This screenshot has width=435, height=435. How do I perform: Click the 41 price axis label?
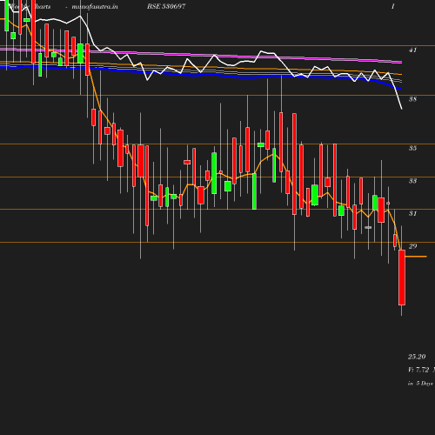coord(412,50)
